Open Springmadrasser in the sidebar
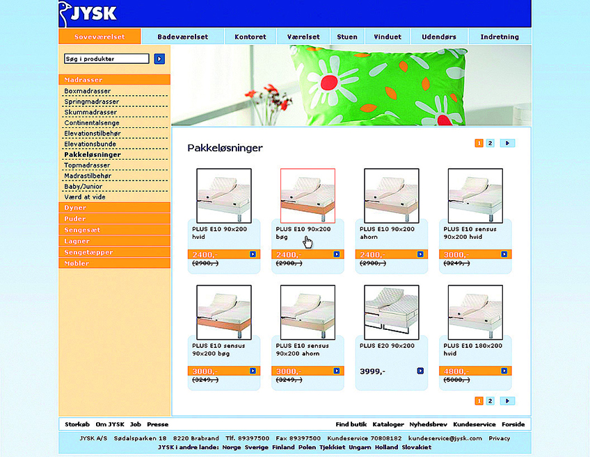The height and width of the screenshot is (457, 590). tap(91, 101)
